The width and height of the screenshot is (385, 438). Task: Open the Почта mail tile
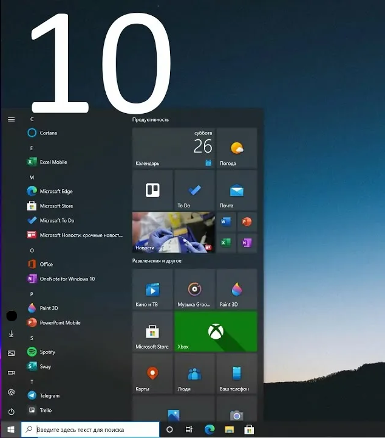tap(237, 190)
